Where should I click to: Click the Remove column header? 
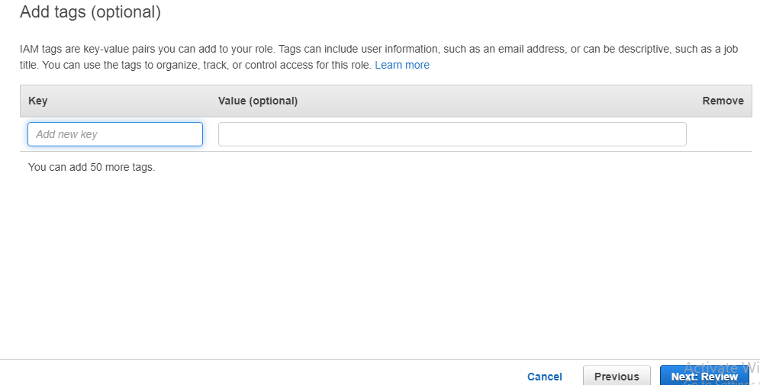click(x=723, y=101)
